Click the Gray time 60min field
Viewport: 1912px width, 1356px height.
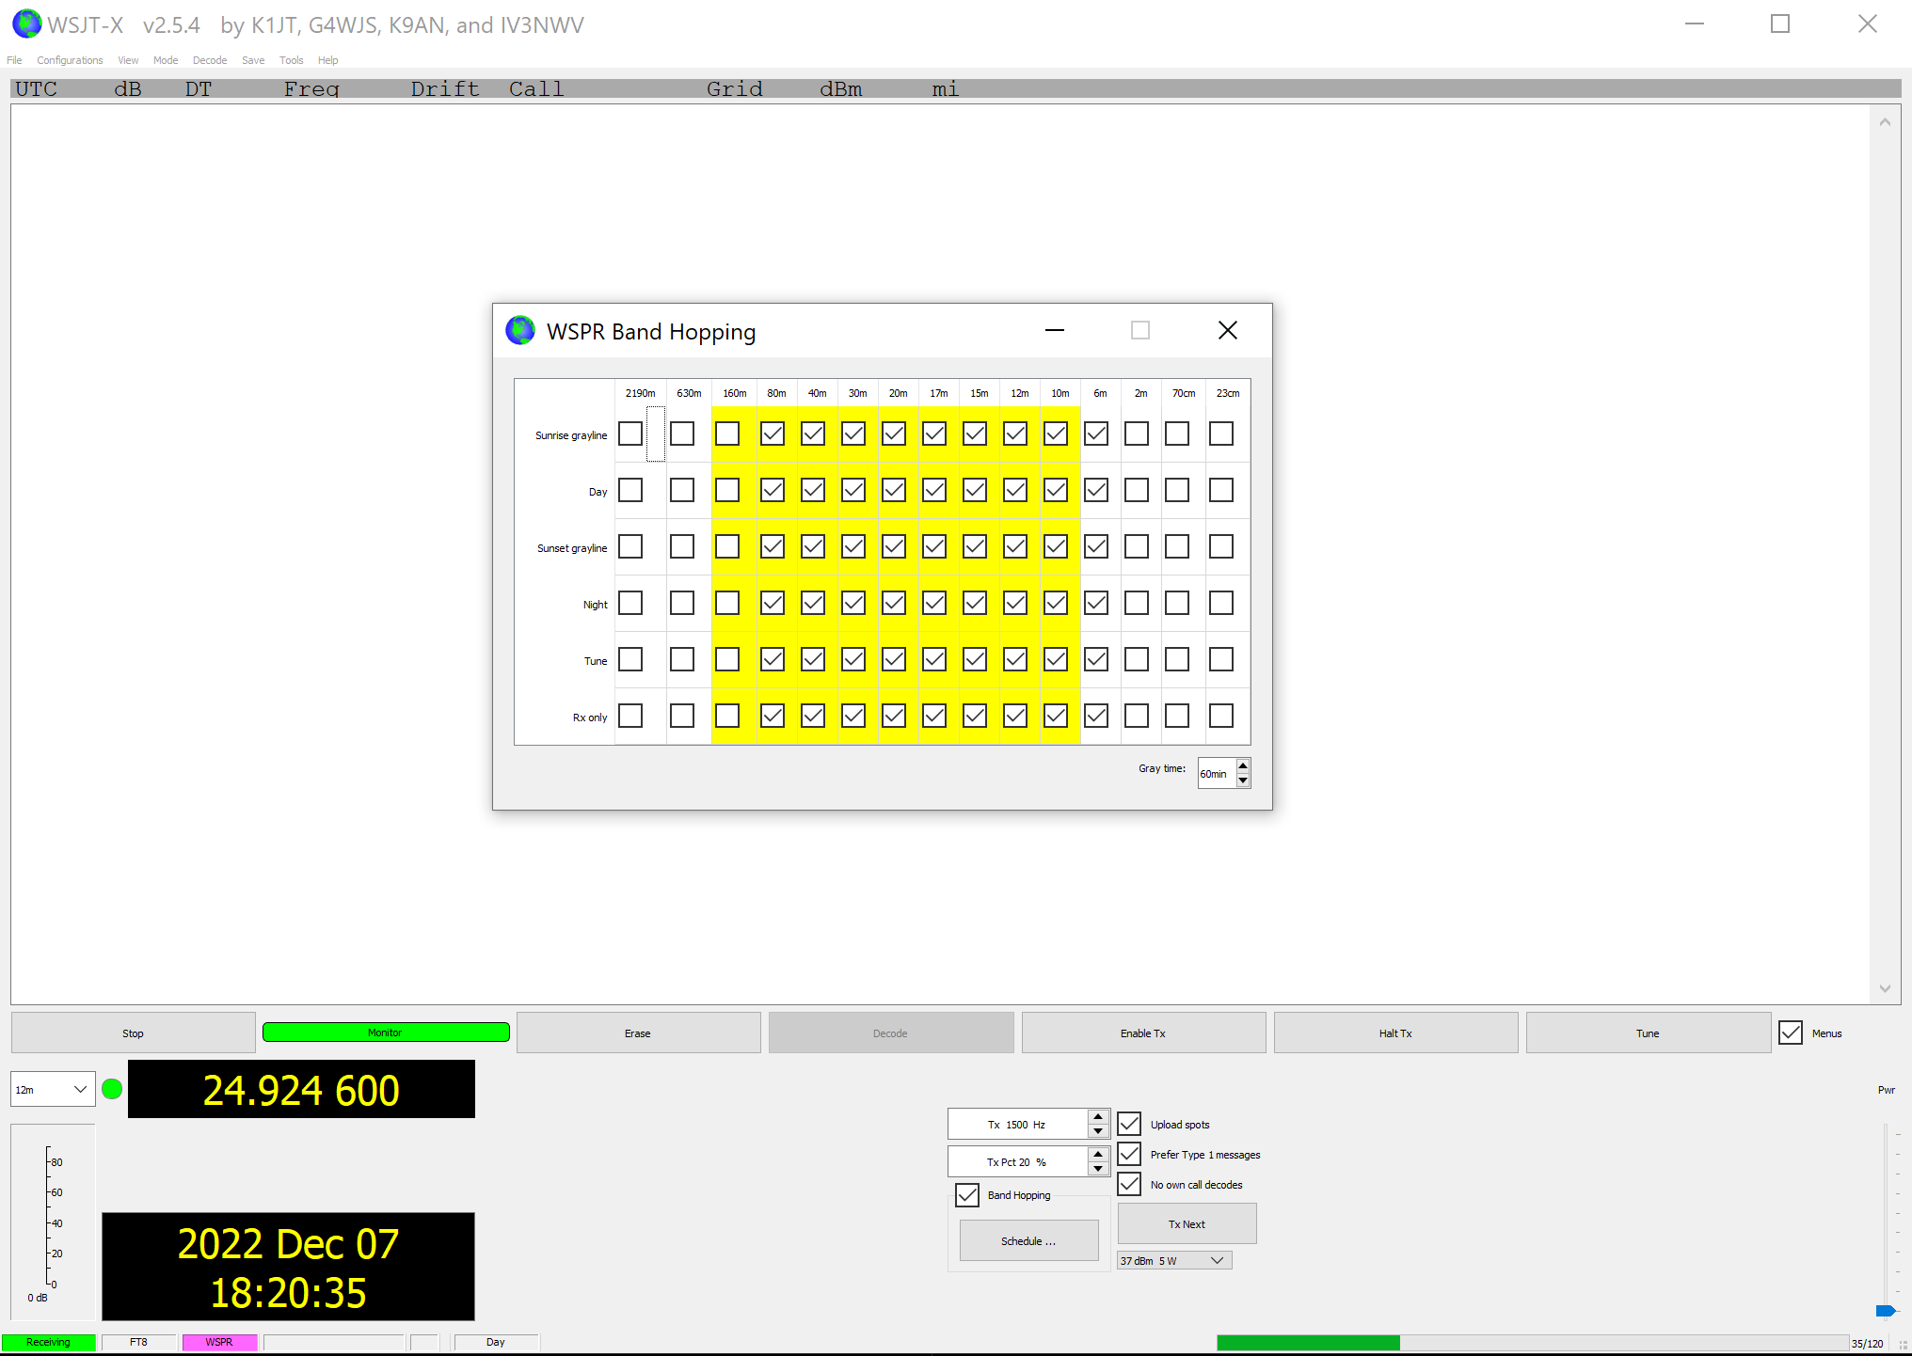1216,773
